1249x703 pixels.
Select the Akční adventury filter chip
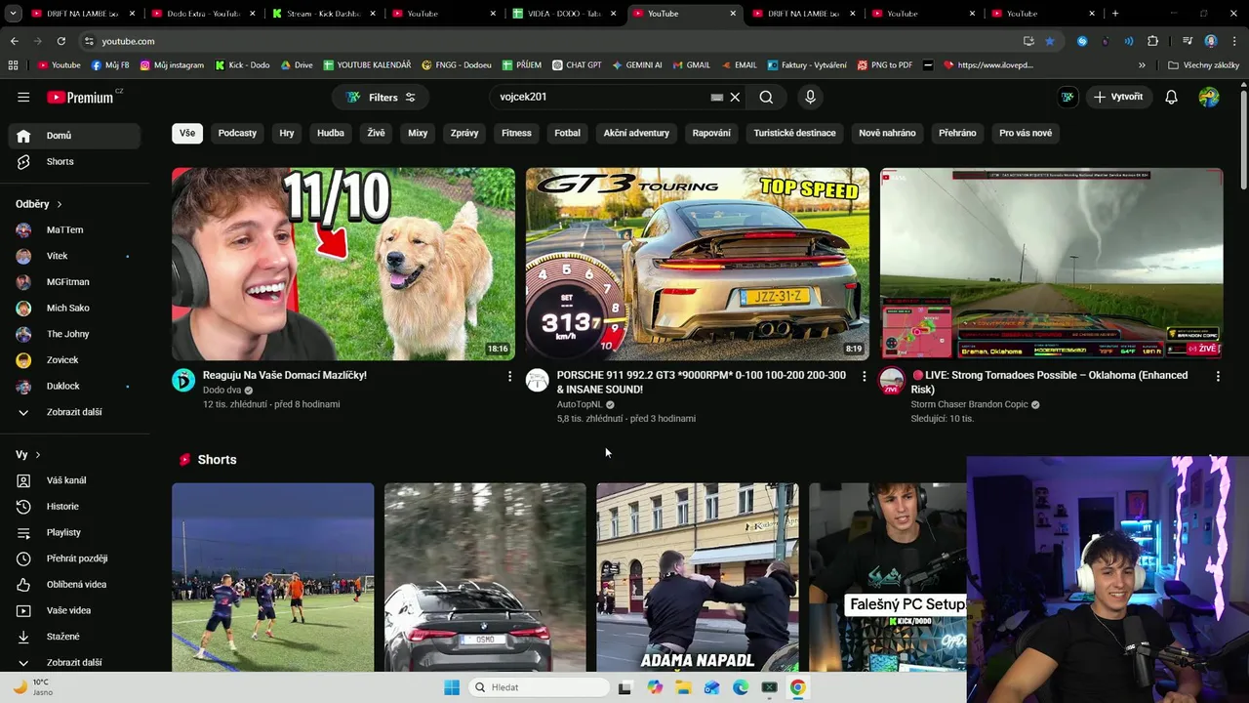[636, 133]
